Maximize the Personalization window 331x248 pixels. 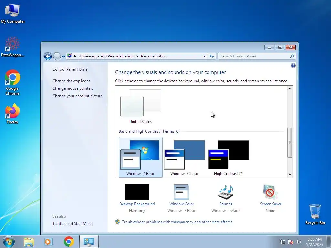click(x=280, y=47)
